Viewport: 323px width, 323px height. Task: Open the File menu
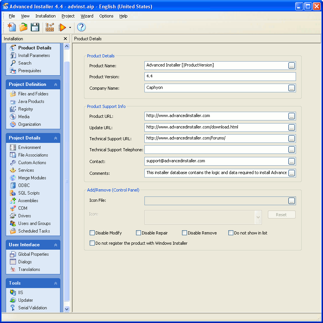pos(12,16)
